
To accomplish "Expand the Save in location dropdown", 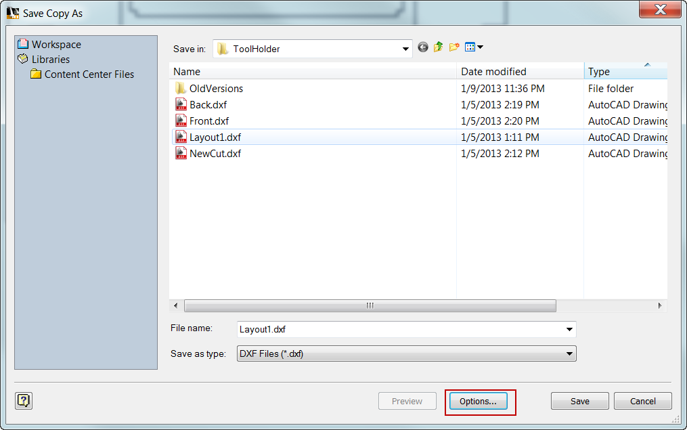I will coord(405,48).
